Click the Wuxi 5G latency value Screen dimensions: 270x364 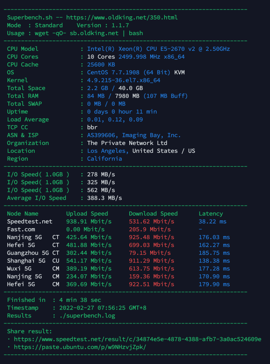click(214, 268)
